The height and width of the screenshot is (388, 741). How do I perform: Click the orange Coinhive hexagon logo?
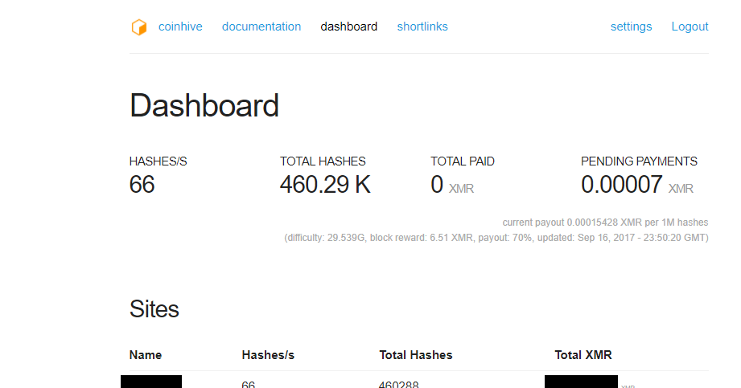pos(139,27)
